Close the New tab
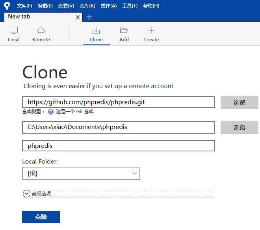The image size is (260, 230). tap(78, 17)
